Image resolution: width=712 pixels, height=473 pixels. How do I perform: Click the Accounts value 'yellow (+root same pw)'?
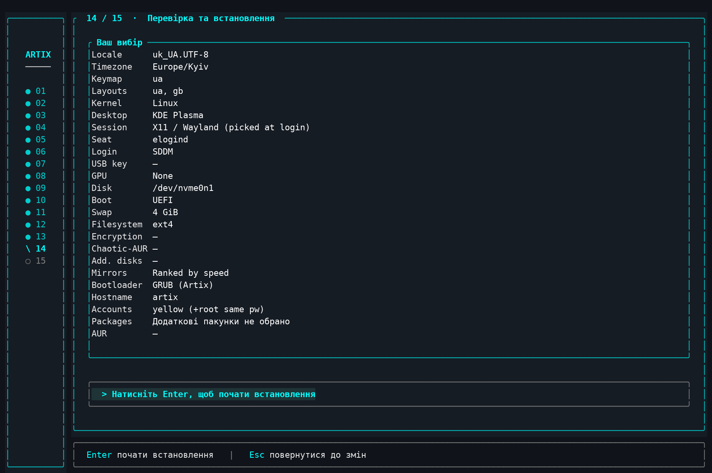tap(208, 309)
